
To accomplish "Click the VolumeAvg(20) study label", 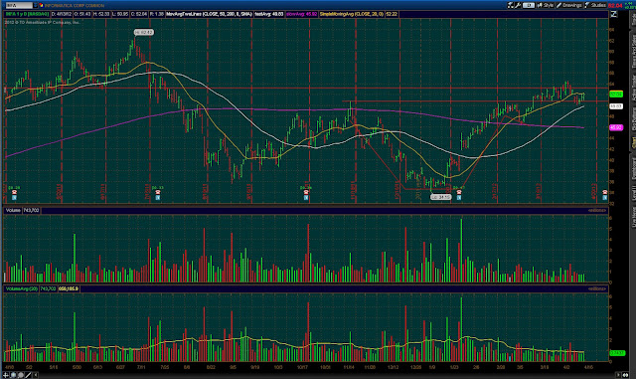I will 22,288.
